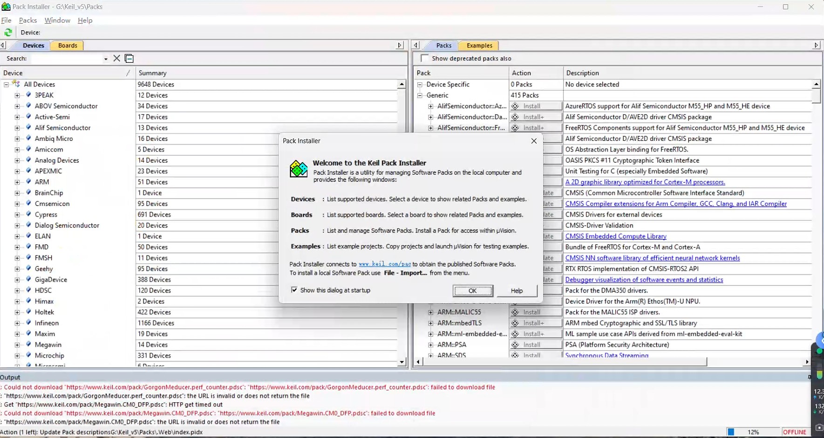Clear the device search with X icon

coord(116,59)
